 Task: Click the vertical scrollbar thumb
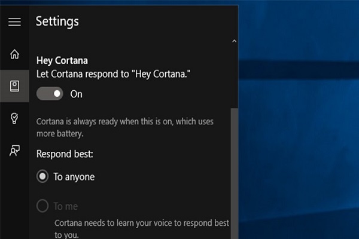click(x=234, y=173)
